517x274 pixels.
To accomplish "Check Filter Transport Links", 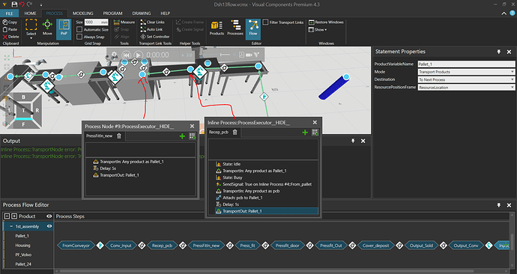I will (x=265, y=22).
